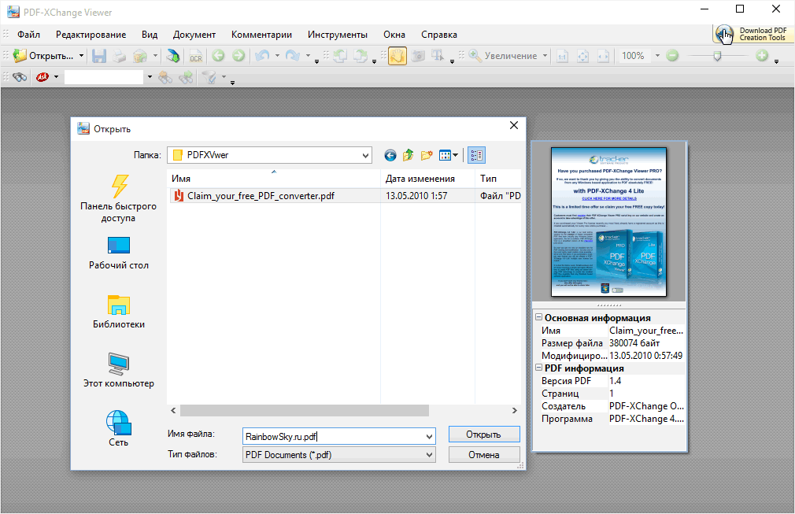Click the PDF page preview thumbnail
795x514 pixels.
[609, 221]
